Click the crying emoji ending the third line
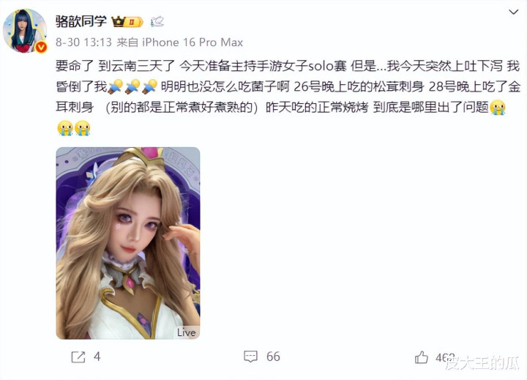527x380 pixels. pyautogui.click(x=498, y=108)
